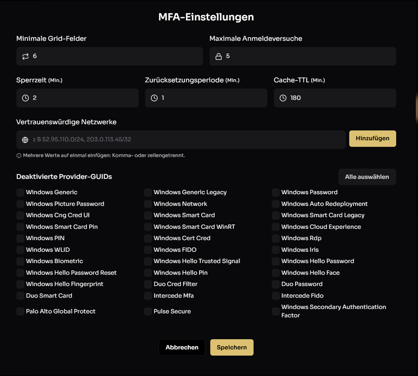Screen dimensions: 418x376
Task: Enable Windows Hello Fingerprint checkbox
Action: pyautogui.click(x=20, y=284)
